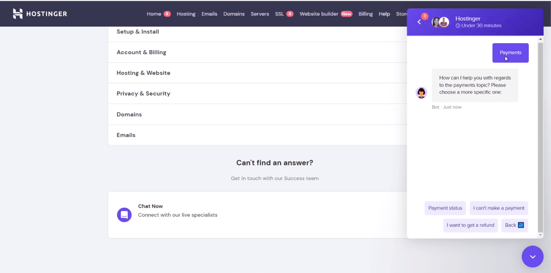Select the Payments chat option
Viewport: 551px width, 273px height.
point(510,52)
